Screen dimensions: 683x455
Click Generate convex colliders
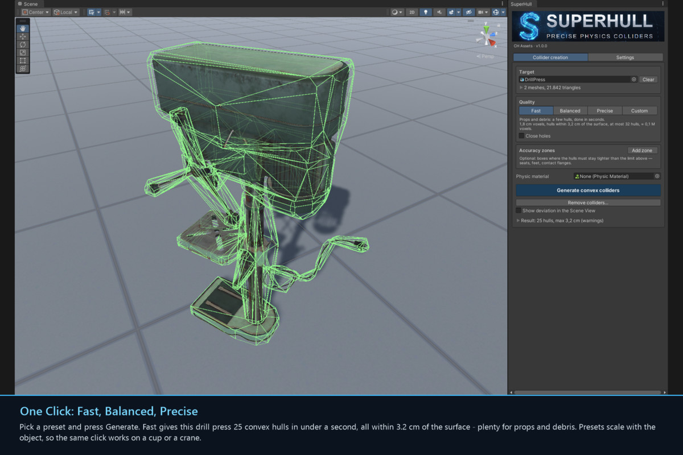(x=588, y=190)
